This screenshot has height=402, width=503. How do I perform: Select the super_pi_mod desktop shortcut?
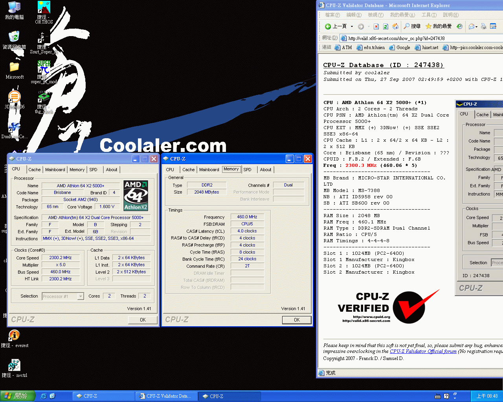click(x=44, y=72)
